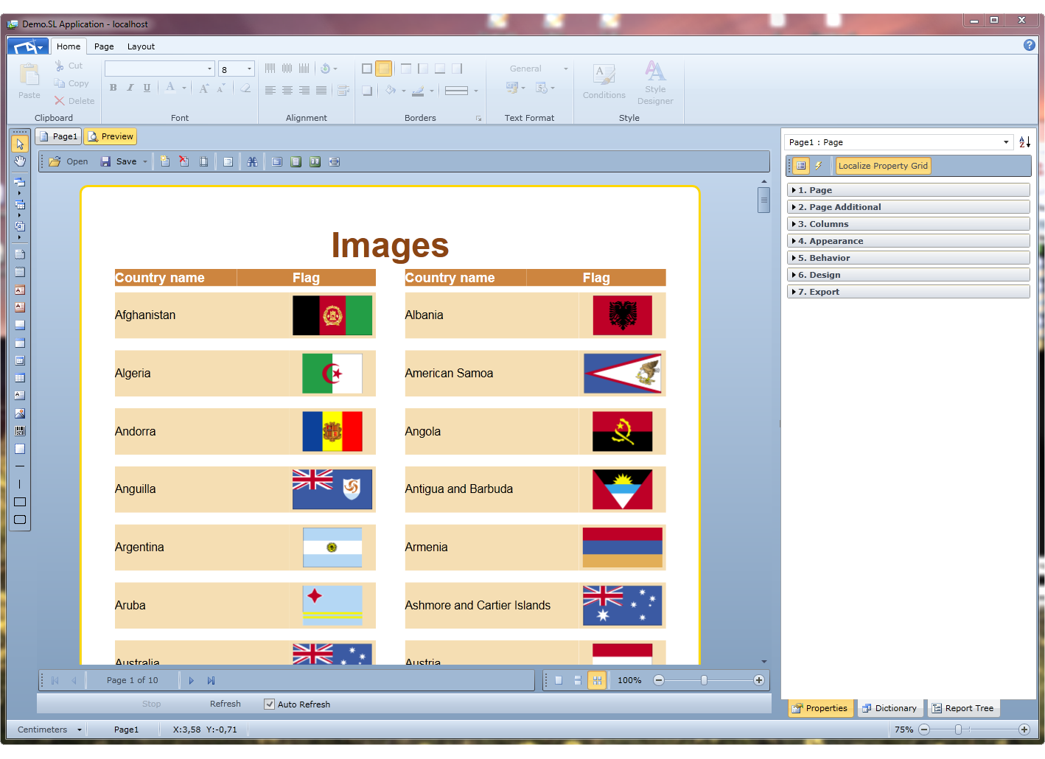Screen dimensions: 1045x759
Task: Uncheck the Auto Refresh checkbox
Action: pyautogui.click(x=270, y=704)
